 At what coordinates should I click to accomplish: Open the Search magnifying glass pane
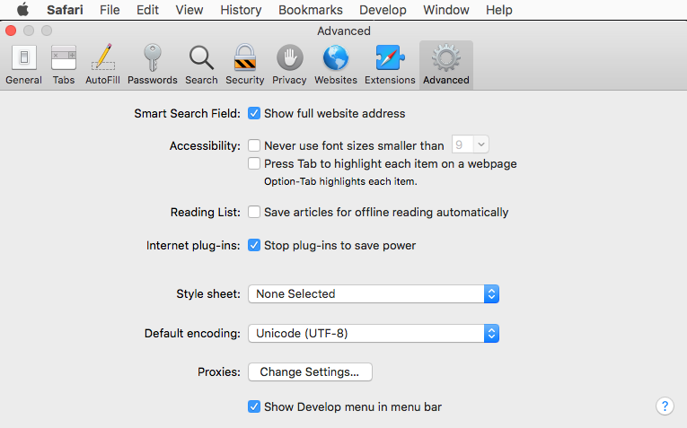click(201, 65)
